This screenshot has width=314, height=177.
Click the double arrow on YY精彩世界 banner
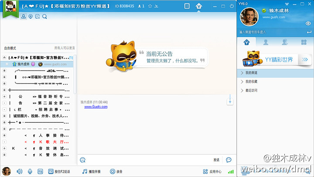(305, 59)
